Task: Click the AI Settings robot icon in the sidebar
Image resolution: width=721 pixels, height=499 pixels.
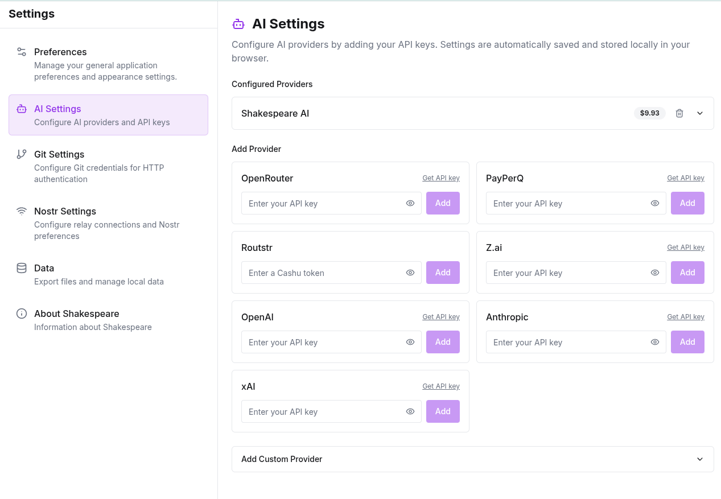Action: 21,108
